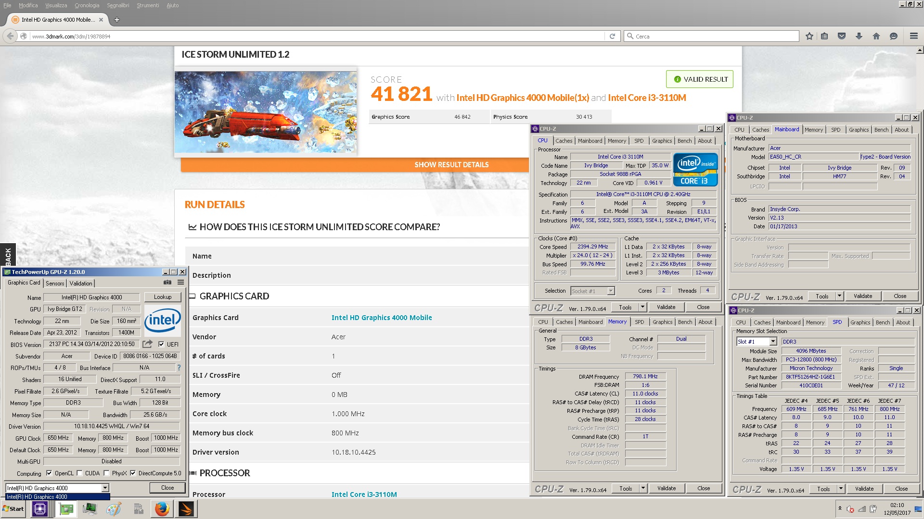Open the Cronologia menu

(87, 5)
